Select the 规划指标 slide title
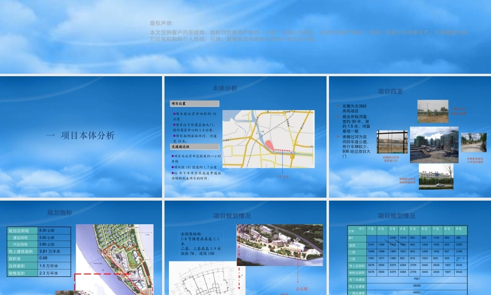The width and height of the screenshot is (491, 295). pos(59,212)
